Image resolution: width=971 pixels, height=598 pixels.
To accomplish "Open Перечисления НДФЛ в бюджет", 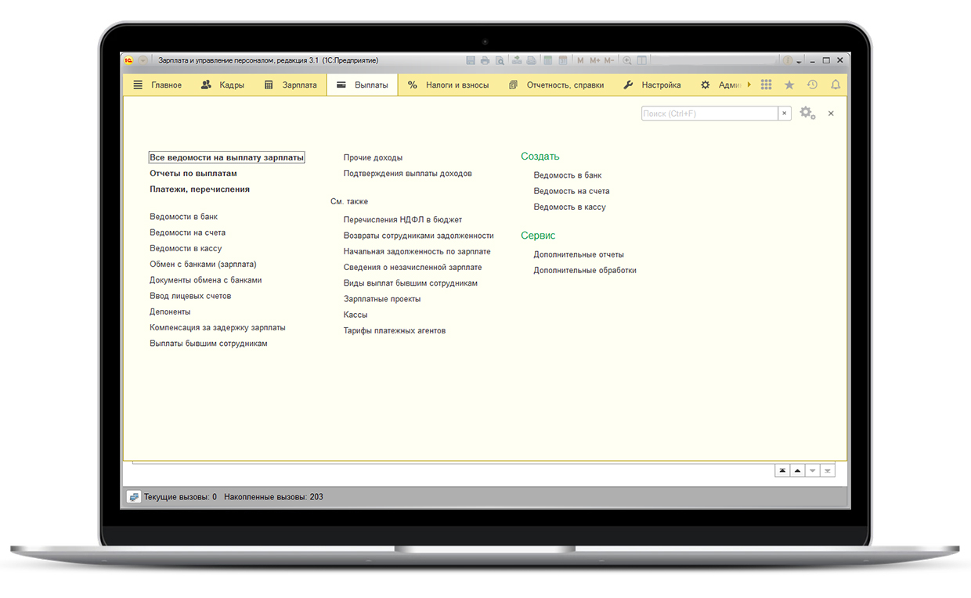I will coord(402,220).
